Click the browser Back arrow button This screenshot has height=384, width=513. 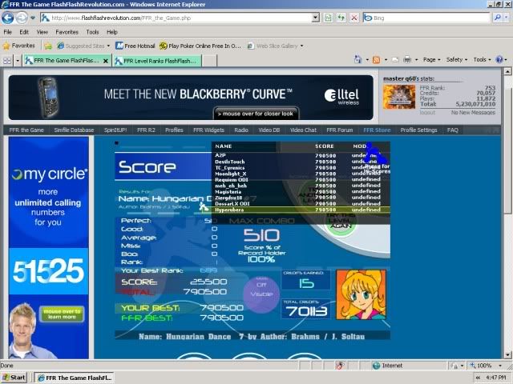click(x=10, y=18)
